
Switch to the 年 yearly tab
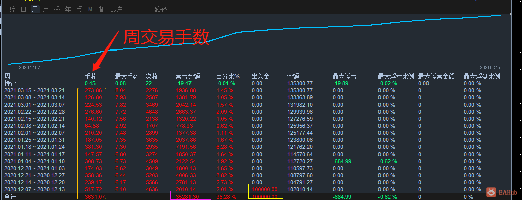pyautogui.click(x=68, y=9)
